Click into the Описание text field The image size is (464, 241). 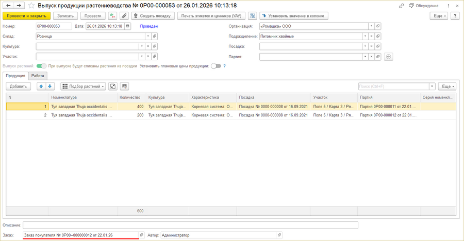[x=190, y=225]
